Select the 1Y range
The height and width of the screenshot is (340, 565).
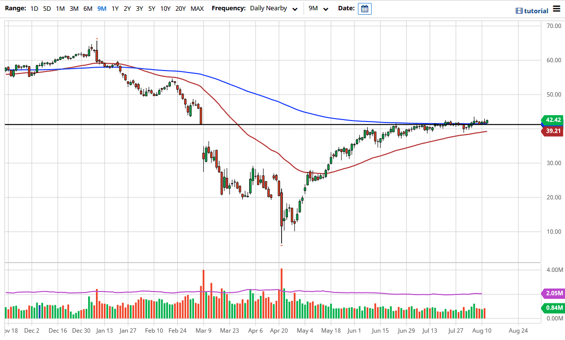tap(115, 8)
